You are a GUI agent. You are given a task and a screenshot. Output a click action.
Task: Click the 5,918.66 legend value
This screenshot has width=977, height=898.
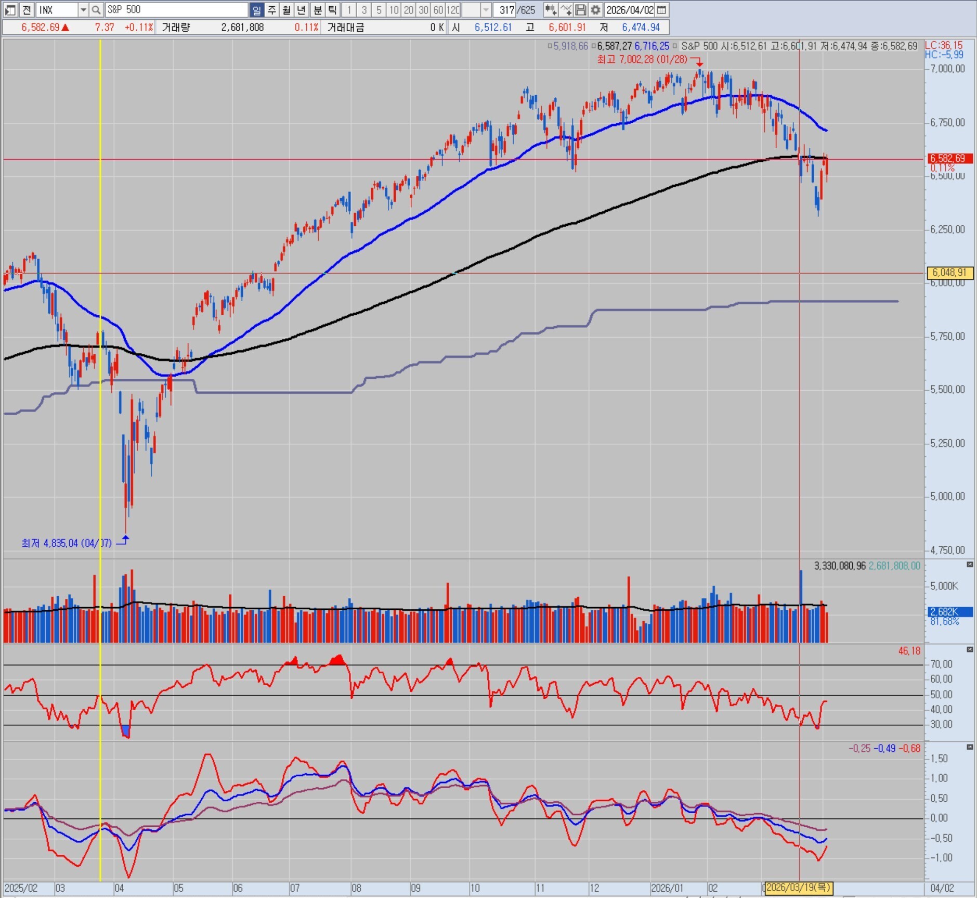click(x=570, y=46)
